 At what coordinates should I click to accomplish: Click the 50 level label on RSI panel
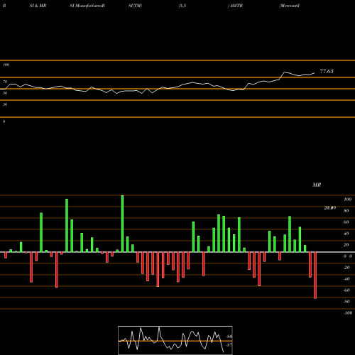click(x=5, y=93)
